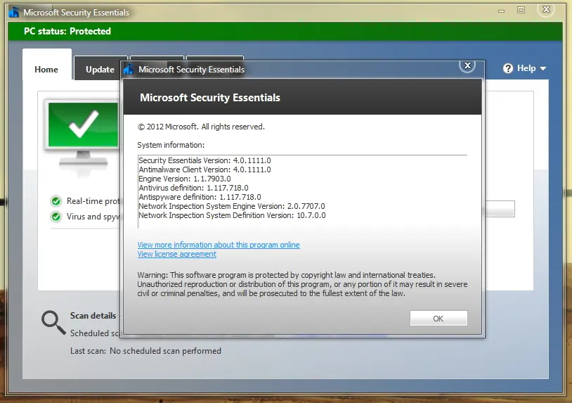The width and height of the screenshot is (572, 403).
Task: Select Network Inspection System Definition Version line
Action: coord(232,215)
